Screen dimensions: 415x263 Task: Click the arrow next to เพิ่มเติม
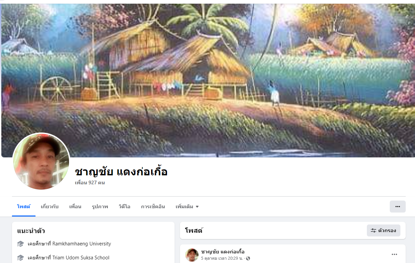[197, 207]
